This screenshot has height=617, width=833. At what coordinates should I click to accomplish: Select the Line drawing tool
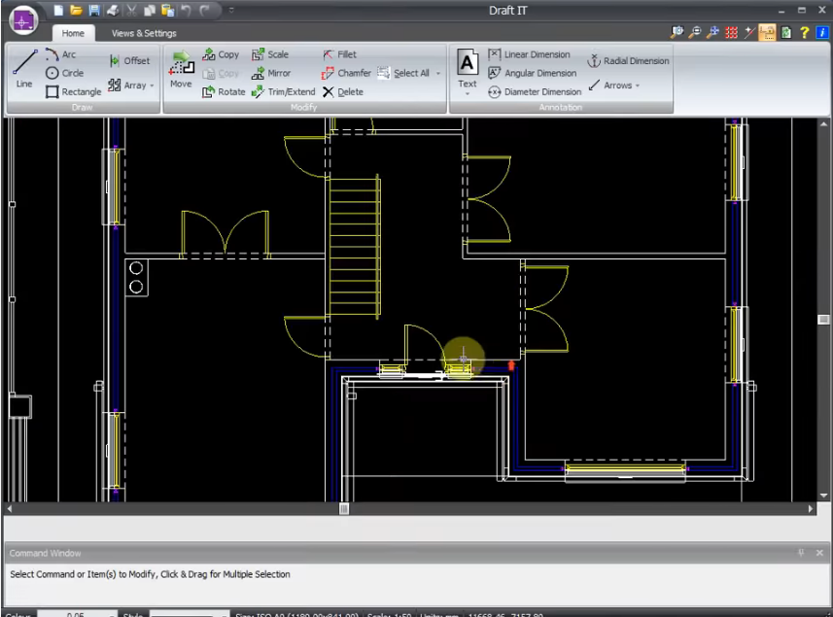pyautogui.click(x=25, y=70)
